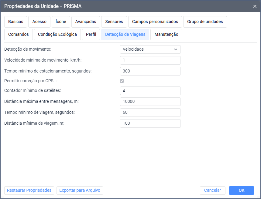
Task: Open Campos personalizados tab
Action: coord(155,22)
